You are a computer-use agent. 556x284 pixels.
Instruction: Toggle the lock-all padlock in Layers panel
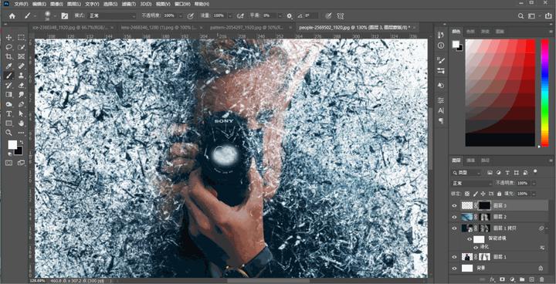point(500,194)
